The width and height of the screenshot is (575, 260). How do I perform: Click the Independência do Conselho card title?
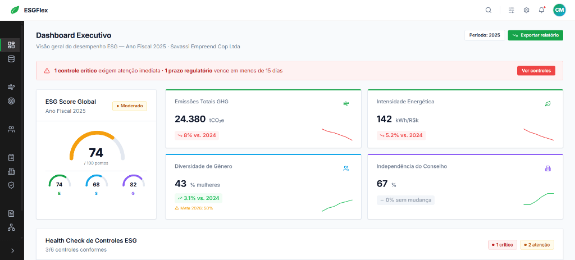click(x=412, y=166)
